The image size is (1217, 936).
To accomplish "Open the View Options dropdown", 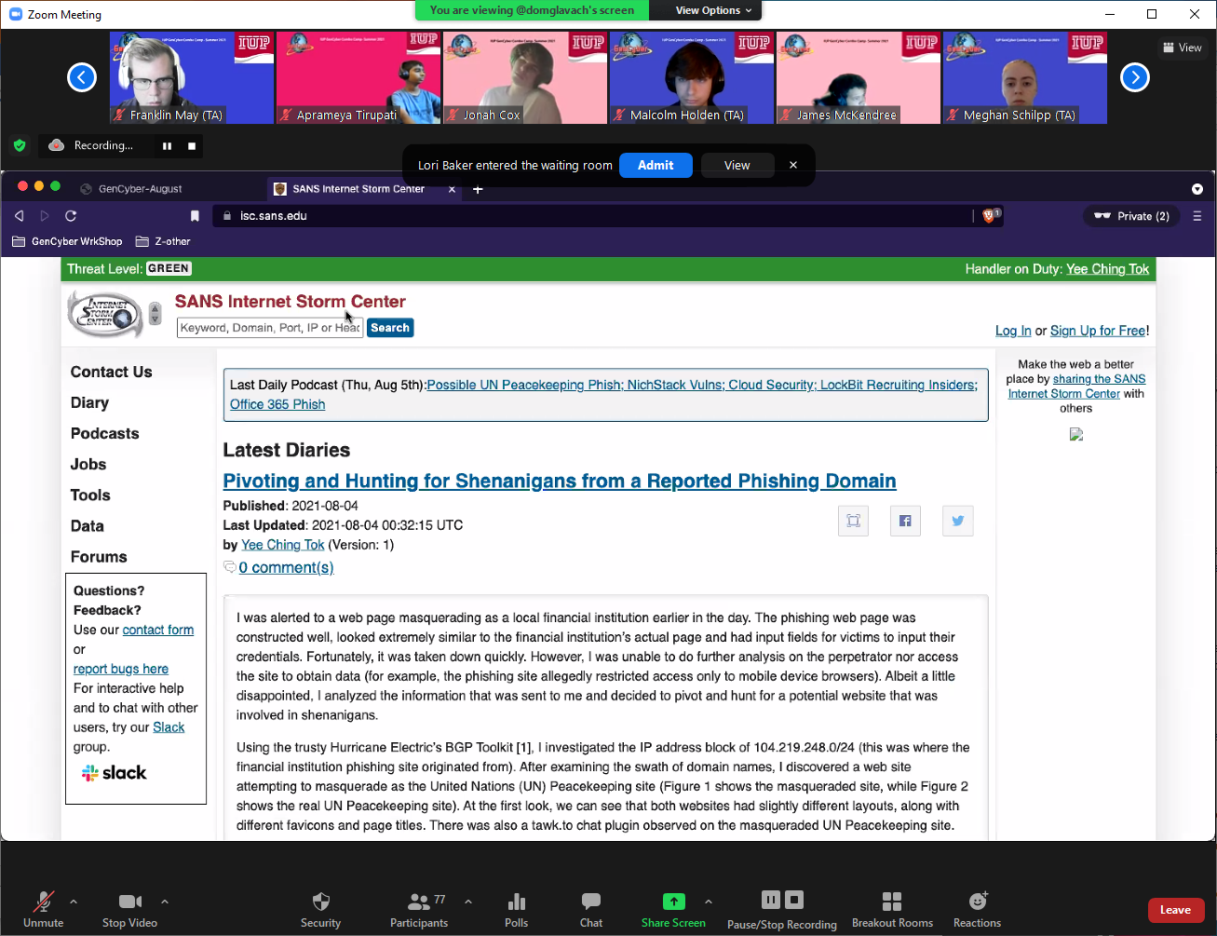I will [713, 10].
